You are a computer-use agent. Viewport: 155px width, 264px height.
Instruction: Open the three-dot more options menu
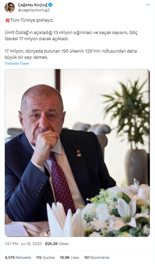coord(147,5)
